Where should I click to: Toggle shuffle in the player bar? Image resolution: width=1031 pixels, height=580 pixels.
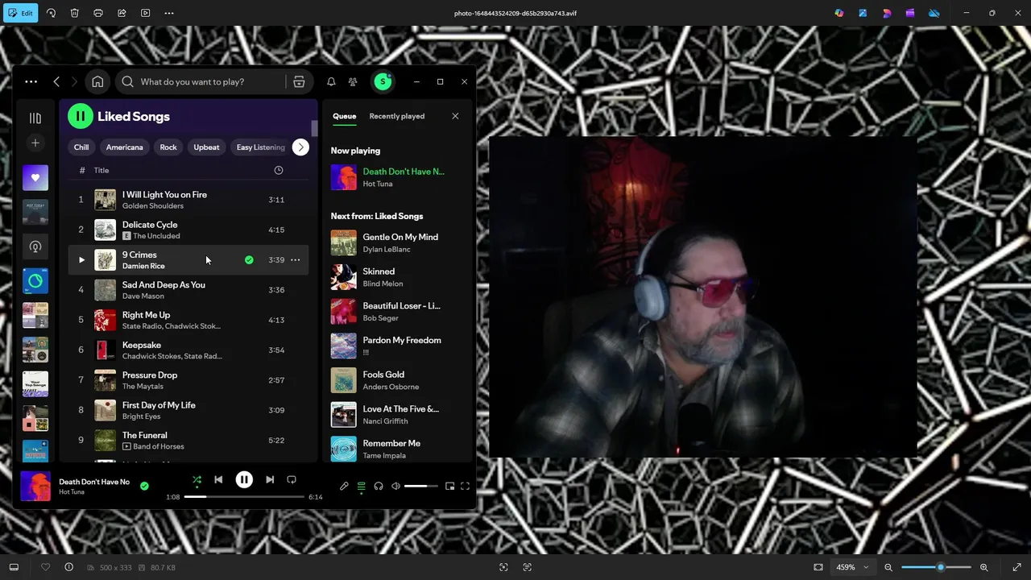click(x=197, y=479)
